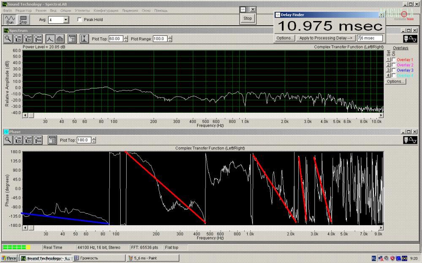The height and width of the screenshot is (263, 422).
Task: Click Phase horizontal scrollbar left arrow
Action: (x=25, y=228)
